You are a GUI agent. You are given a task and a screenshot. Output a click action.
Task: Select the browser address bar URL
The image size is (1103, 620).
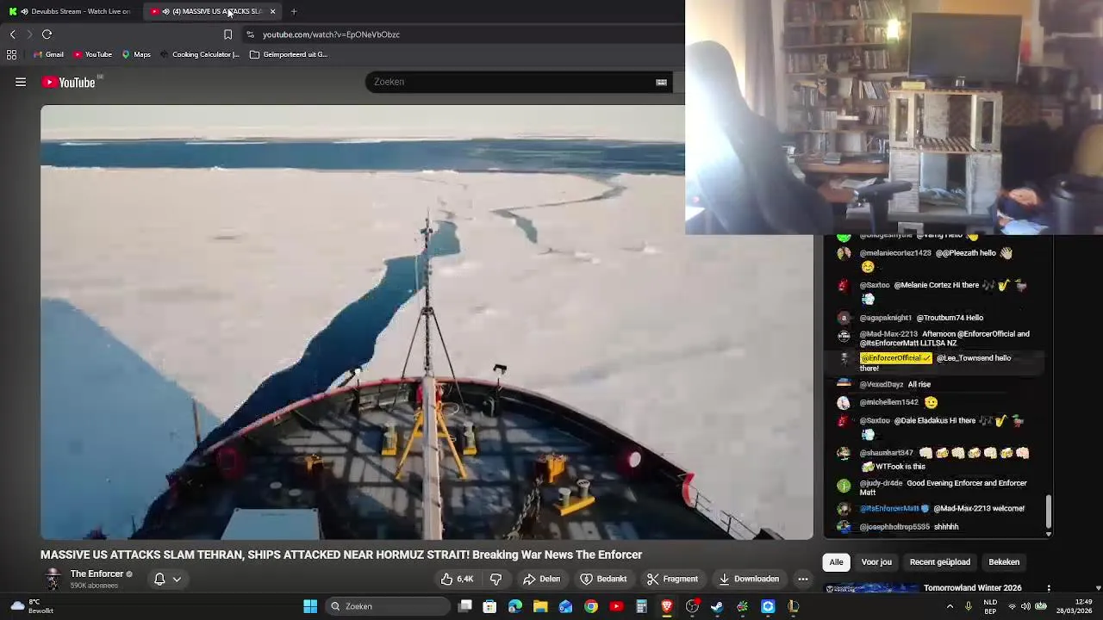point(331,34)
